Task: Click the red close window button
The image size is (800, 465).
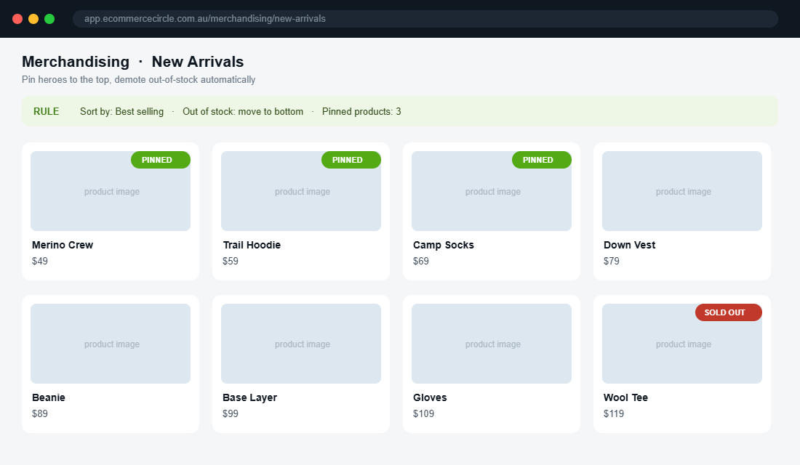Action: pyautogui.click(x=17, y=19)
